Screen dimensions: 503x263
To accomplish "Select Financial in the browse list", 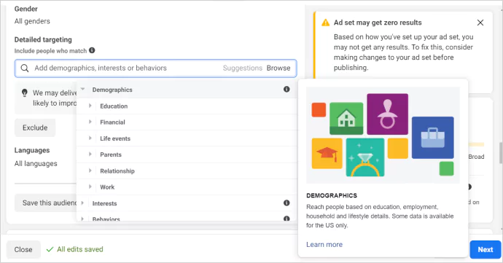I will pyautogui.click(x=112, y=122).
